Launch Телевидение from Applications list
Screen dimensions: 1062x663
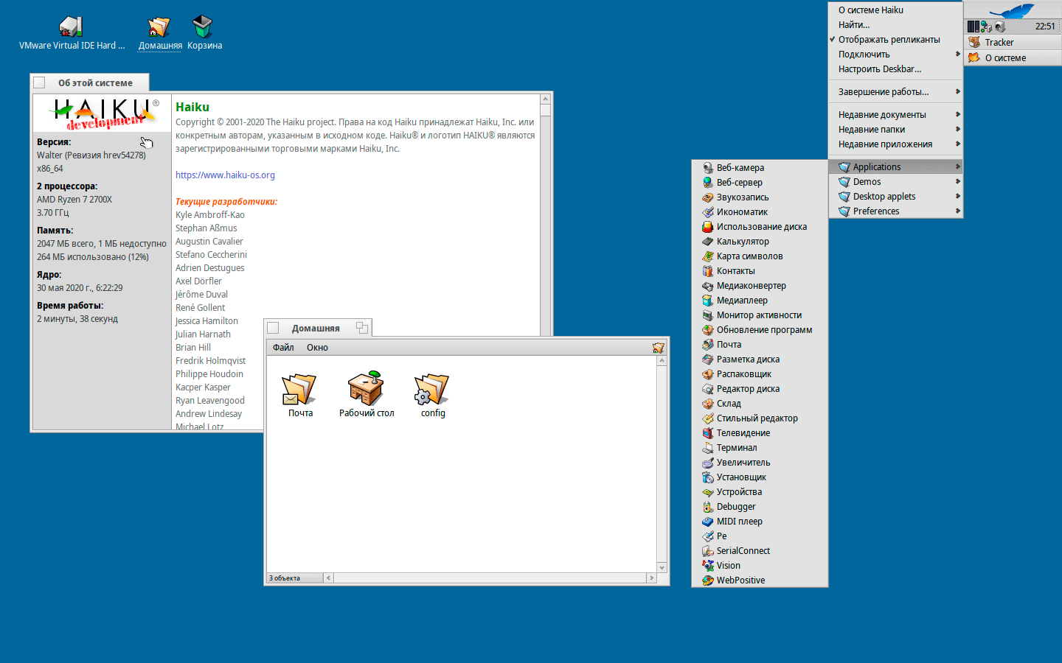point(760,433)
